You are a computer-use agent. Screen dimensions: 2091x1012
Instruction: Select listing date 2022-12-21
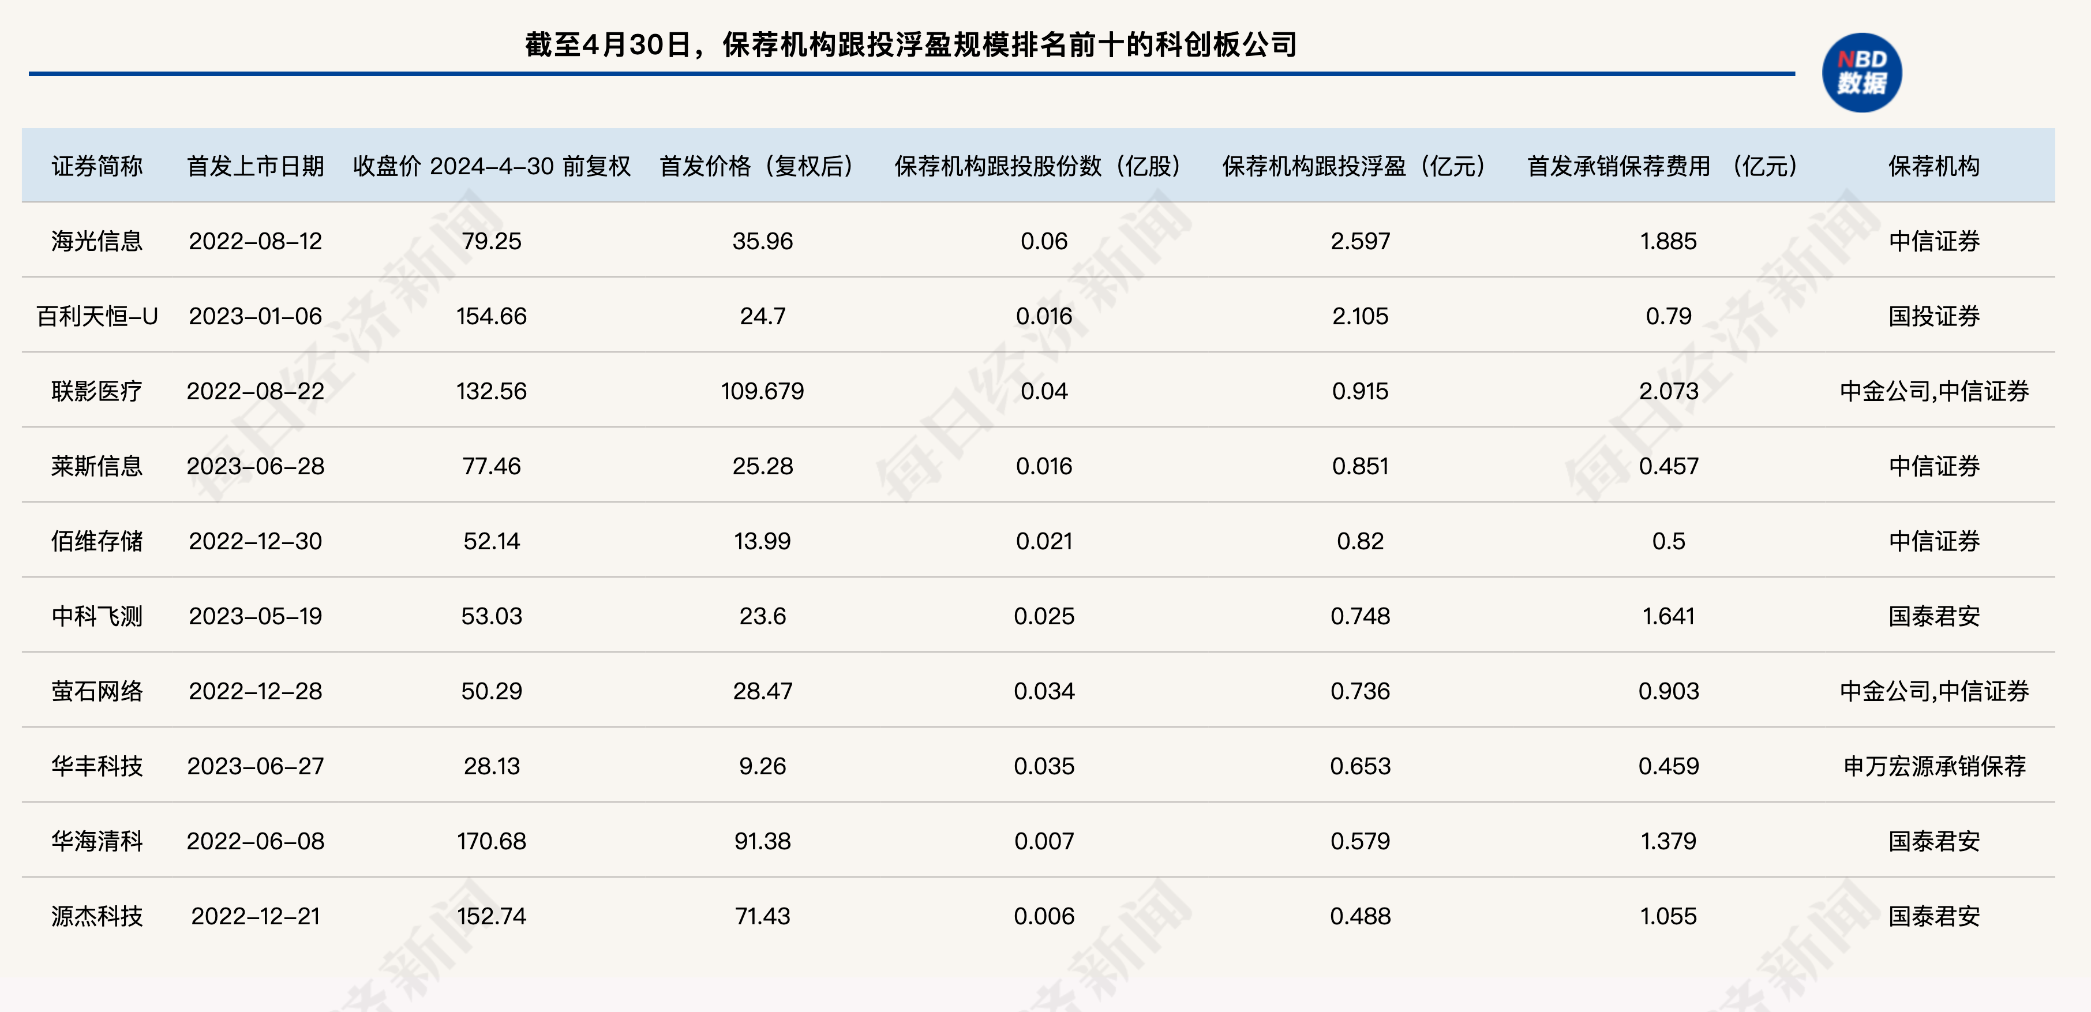click(x=255, y=916)
